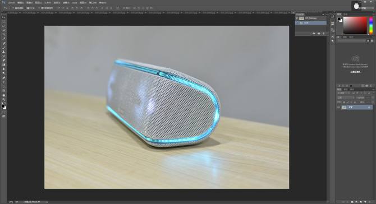Select the Blur tool
The image size is (376, 204).
pos(3,69)
